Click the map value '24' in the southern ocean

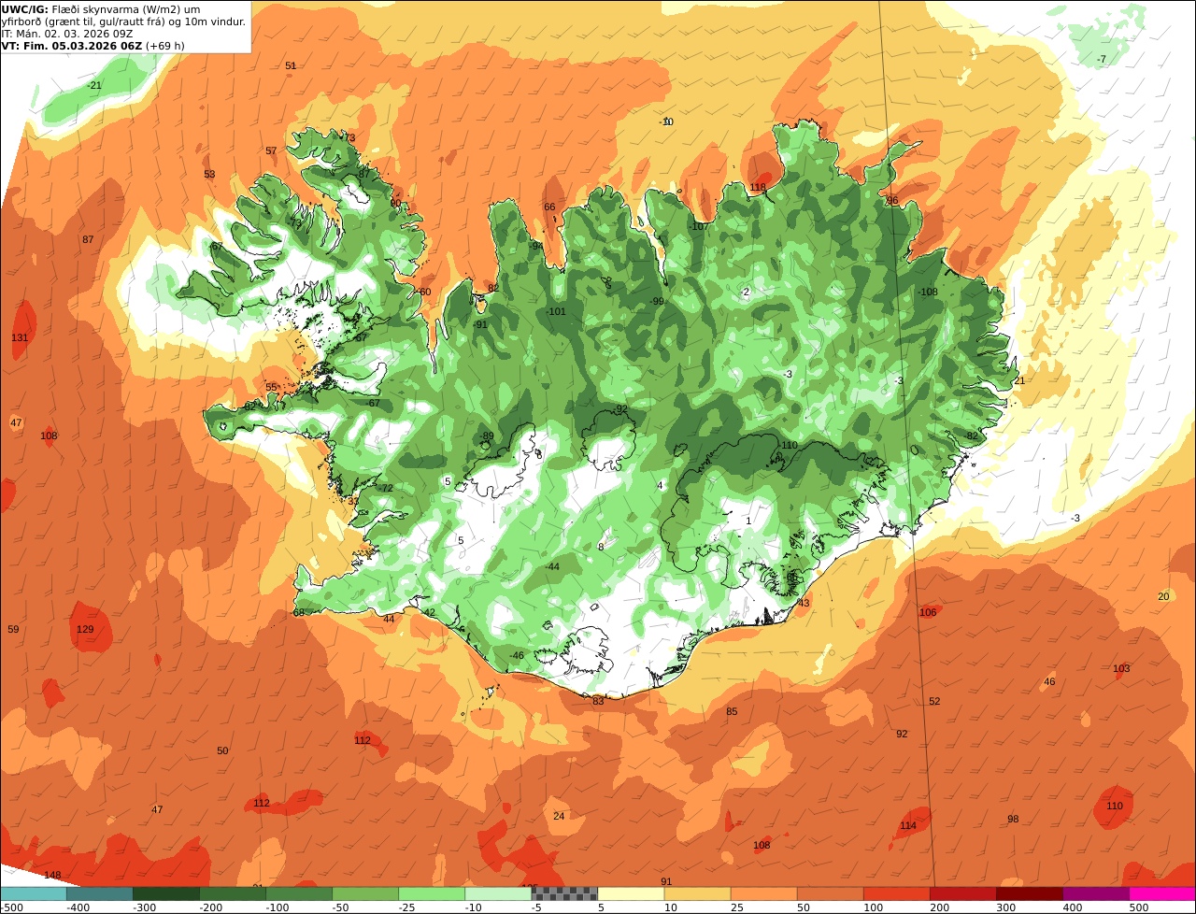coord(559,816)
